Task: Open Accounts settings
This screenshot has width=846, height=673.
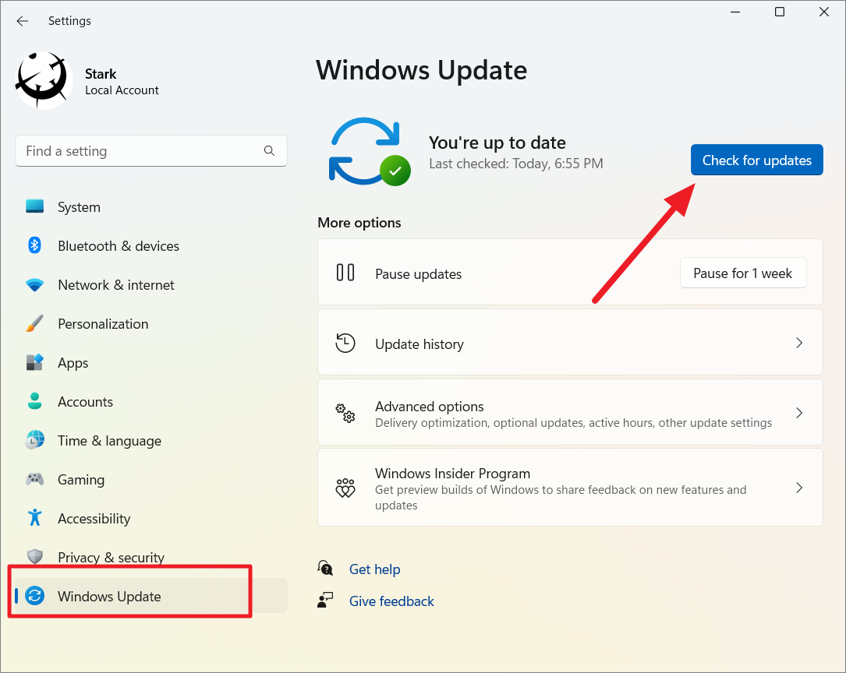Action: pyautogui.click(x=85, y=402)
